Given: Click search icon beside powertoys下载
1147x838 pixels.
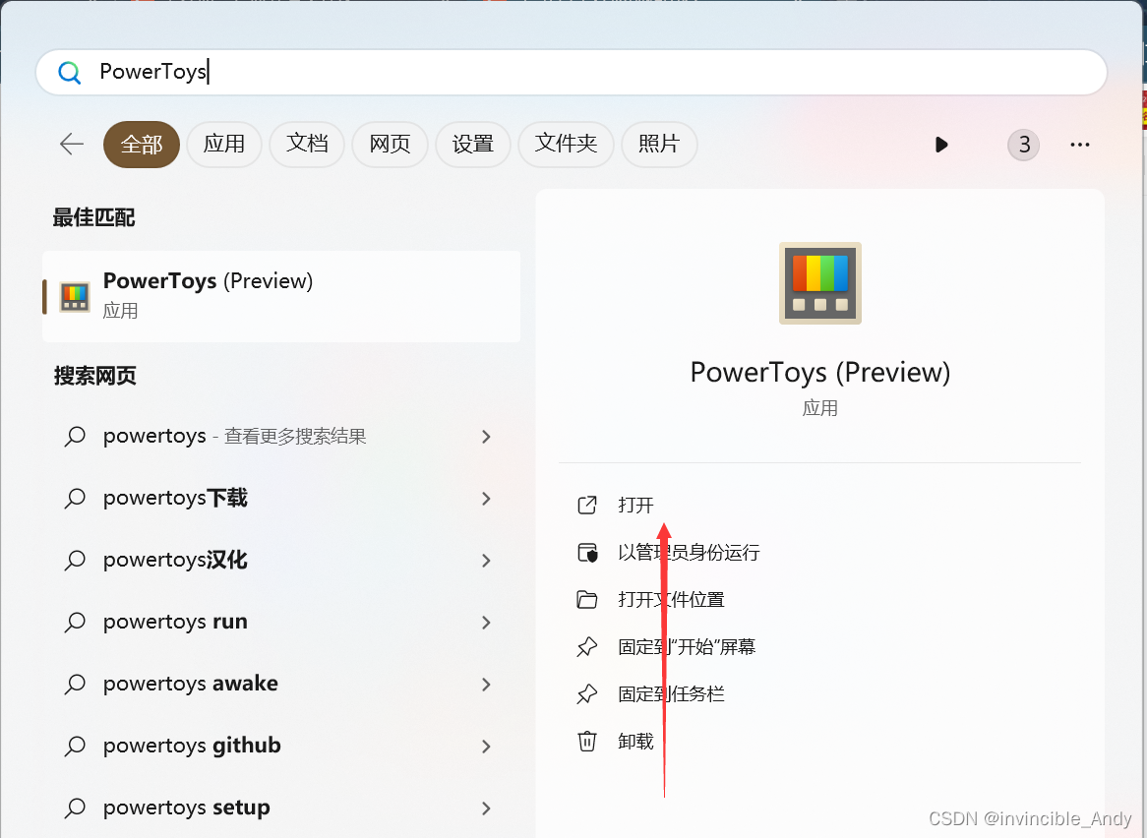Looking at the screenshot, I should click(75, 499).
